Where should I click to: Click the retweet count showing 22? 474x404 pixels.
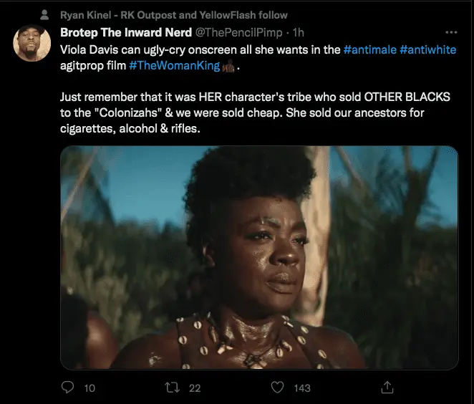tap(194, 388)
